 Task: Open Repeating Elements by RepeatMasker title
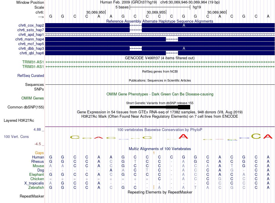coord(160,192)
